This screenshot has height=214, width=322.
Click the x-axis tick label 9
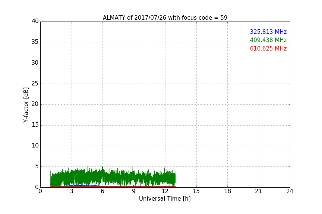point(134,191)
